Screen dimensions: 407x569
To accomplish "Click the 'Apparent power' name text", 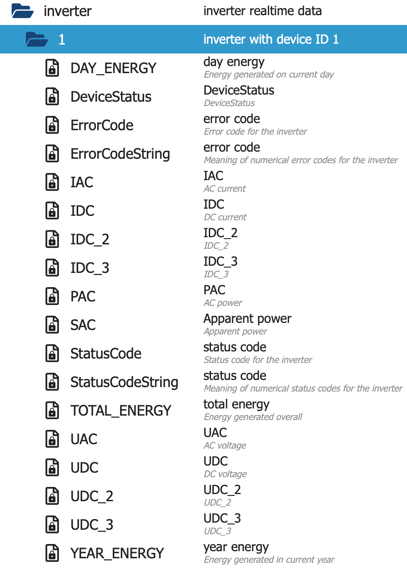I will click(x=247, y=319).
